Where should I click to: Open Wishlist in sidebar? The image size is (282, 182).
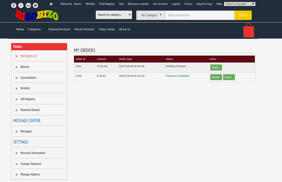(25, 88)
